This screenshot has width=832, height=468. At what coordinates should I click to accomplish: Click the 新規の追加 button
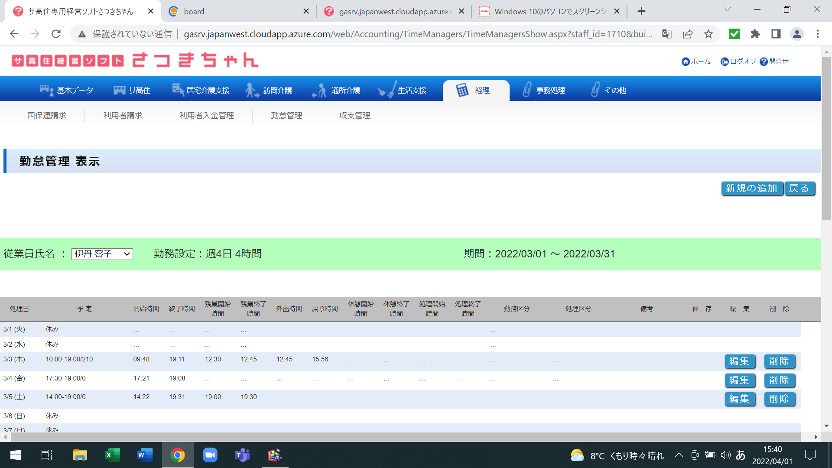pos(752,188)
